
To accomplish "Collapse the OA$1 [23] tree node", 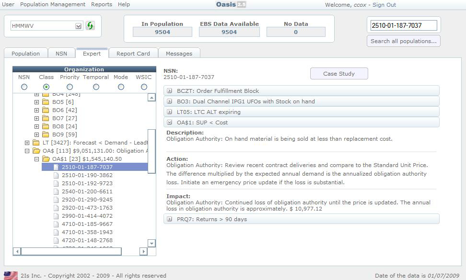I will [x=36, y=159].
